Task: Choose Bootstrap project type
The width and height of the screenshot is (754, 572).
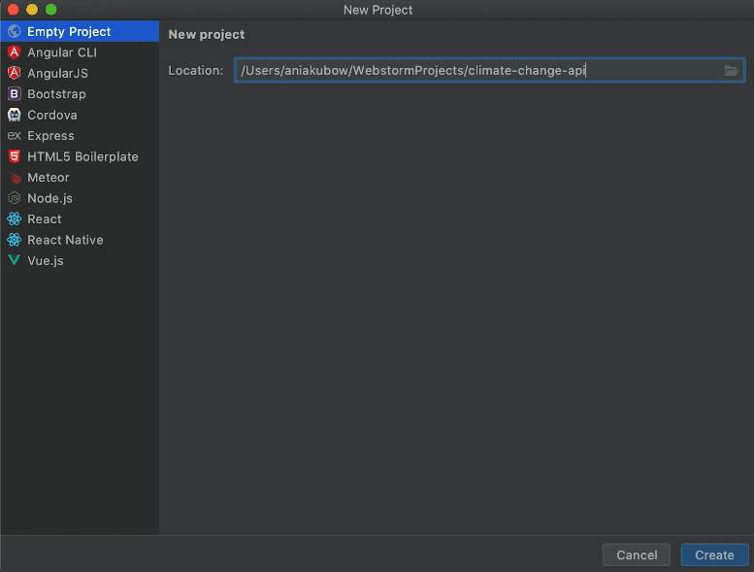Action: (x=56, y=94)
